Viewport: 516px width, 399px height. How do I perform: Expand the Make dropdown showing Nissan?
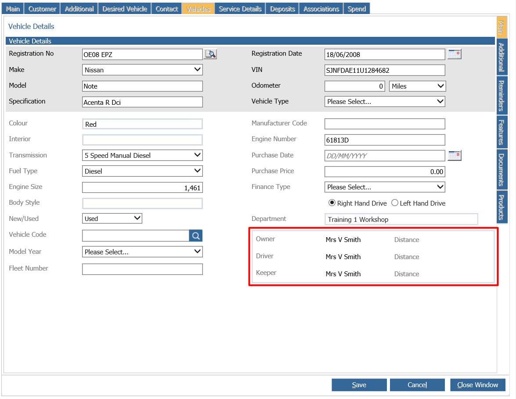(x=142, y=70)
